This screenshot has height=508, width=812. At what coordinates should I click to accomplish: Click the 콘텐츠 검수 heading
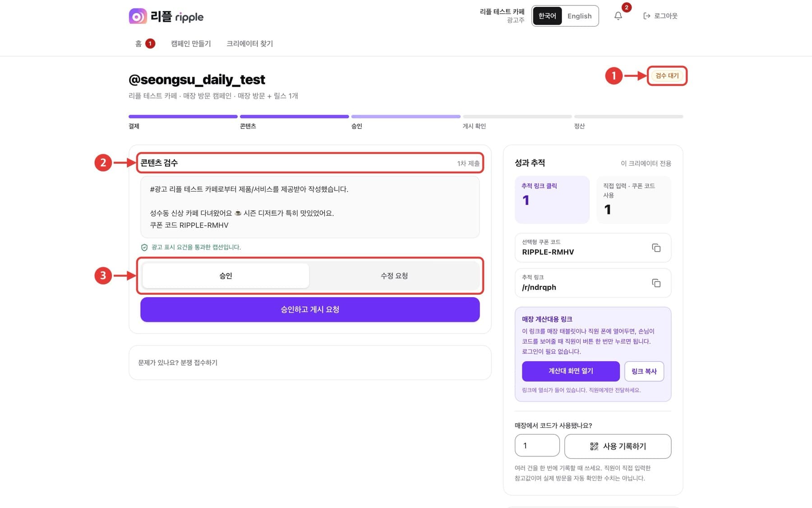click(x=159, y=163)
